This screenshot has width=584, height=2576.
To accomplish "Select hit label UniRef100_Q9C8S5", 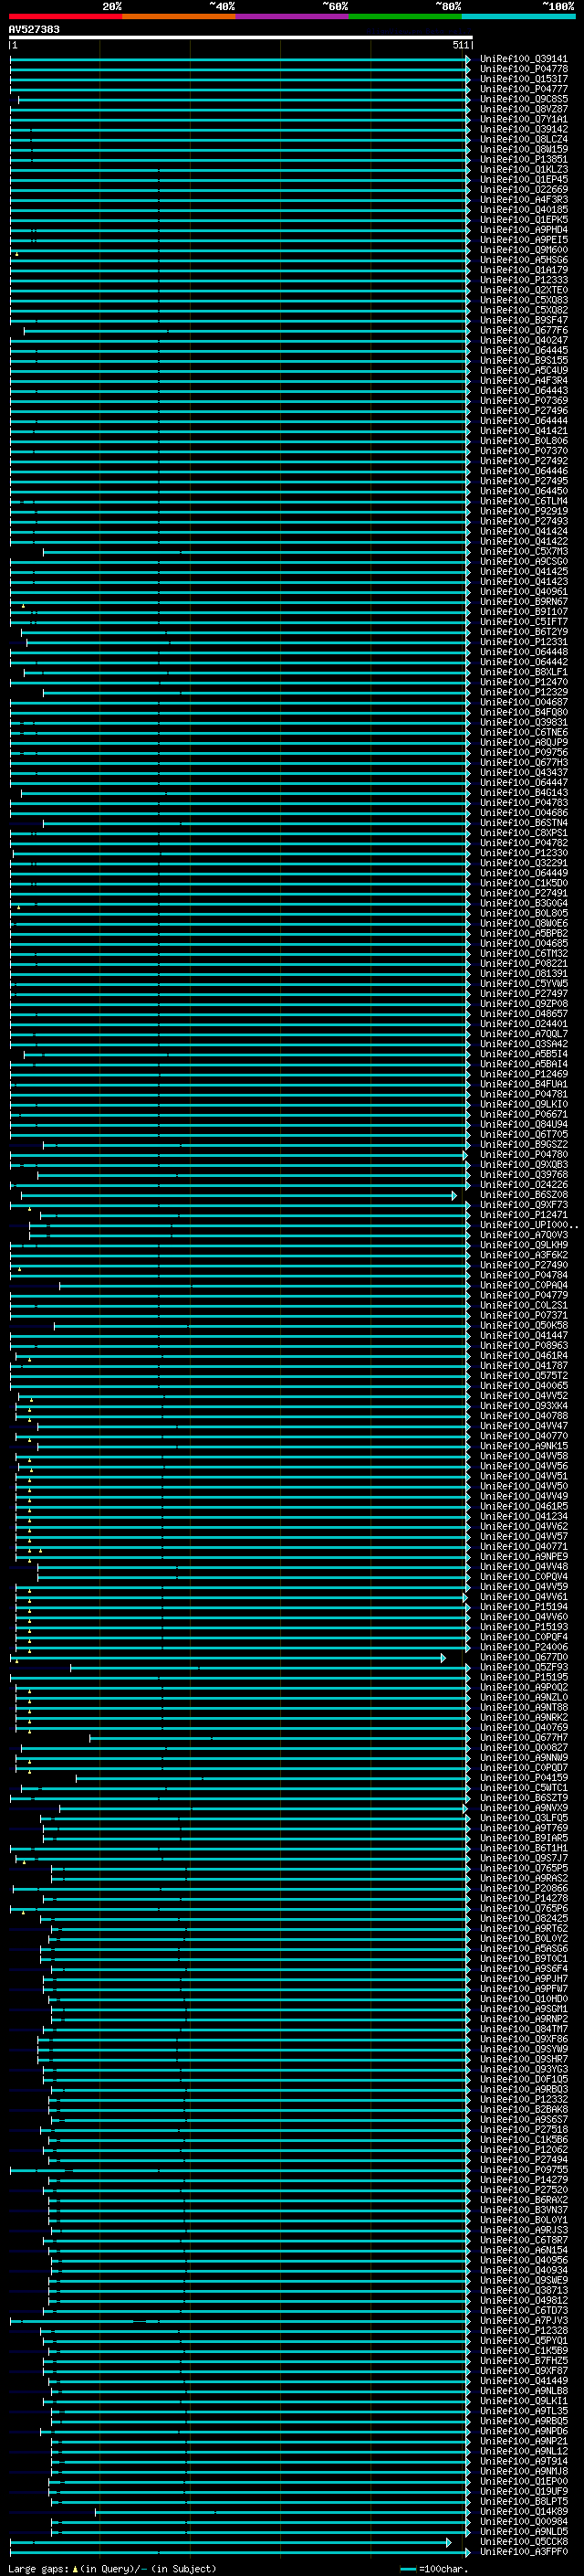I will click(x=523, y=99).
